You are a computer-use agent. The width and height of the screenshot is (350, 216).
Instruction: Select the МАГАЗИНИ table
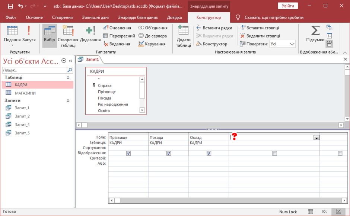[38, 93]
